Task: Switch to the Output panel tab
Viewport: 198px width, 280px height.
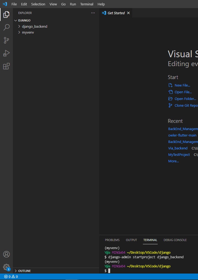Action: (131, 240)
